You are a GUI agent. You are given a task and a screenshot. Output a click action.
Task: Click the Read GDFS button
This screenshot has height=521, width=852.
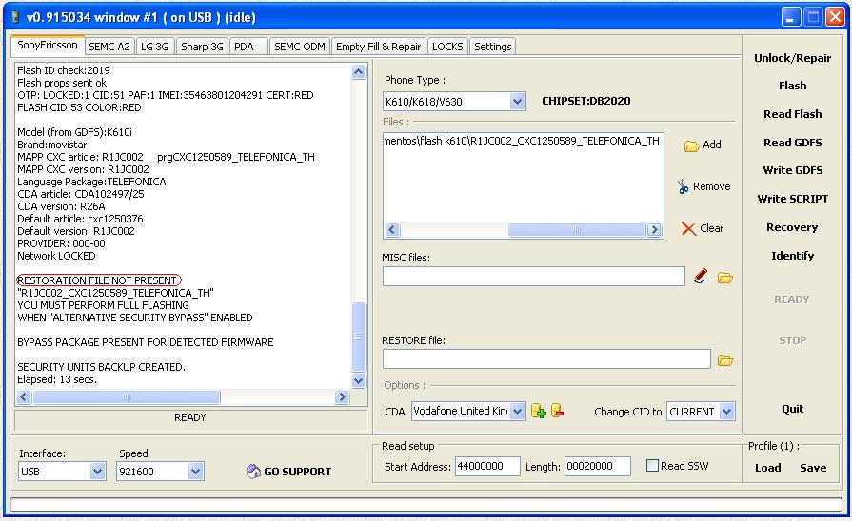[x=792, y=143]
